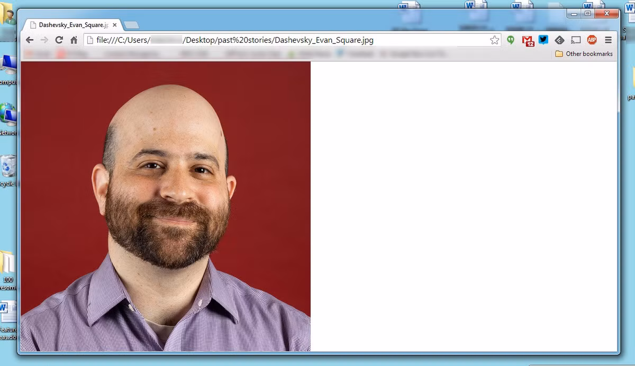Click the page icon in address bar
Screen dimensions: 635x366
90,40
